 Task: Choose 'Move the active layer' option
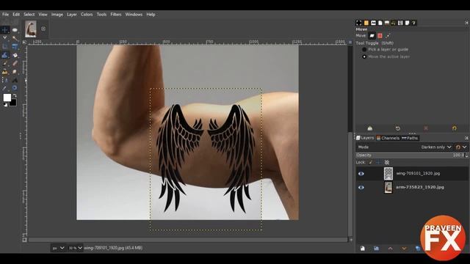[x=364, y=56]
